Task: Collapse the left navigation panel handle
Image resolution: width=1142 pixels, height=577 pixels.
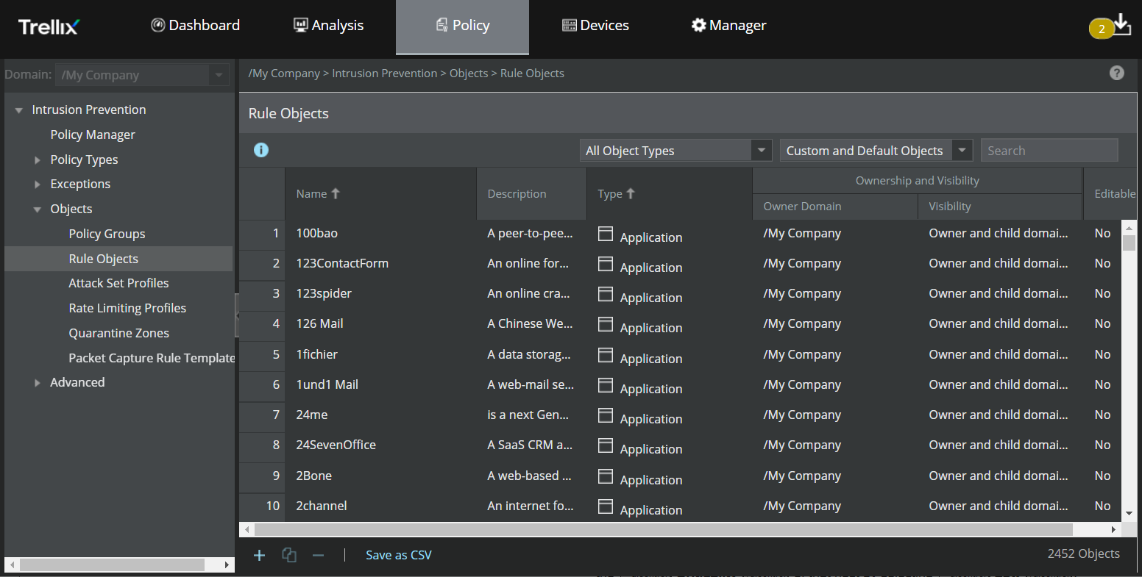Action: [237, 315]
